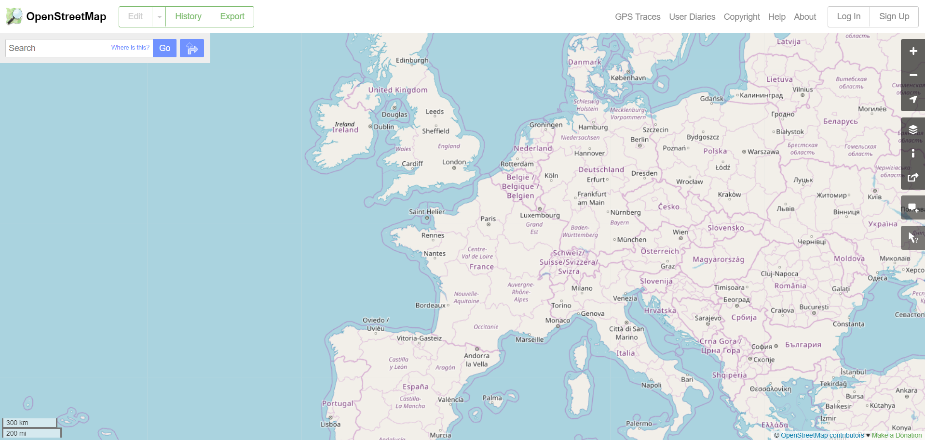Click the 'Where is this?' link
The height and width of the screenshot is (440, 925).
click(x=130, y=48)
